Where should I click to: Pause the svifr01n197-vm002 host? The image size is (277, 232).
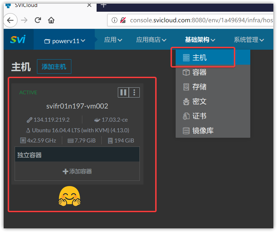point(123,92)
